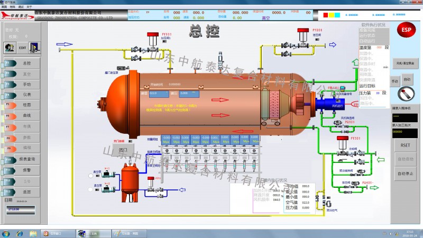The height and width of the screenshot is (238, 423).
Task: Click the orange vacuum buffer tank
Action: (x=130, y=182)
